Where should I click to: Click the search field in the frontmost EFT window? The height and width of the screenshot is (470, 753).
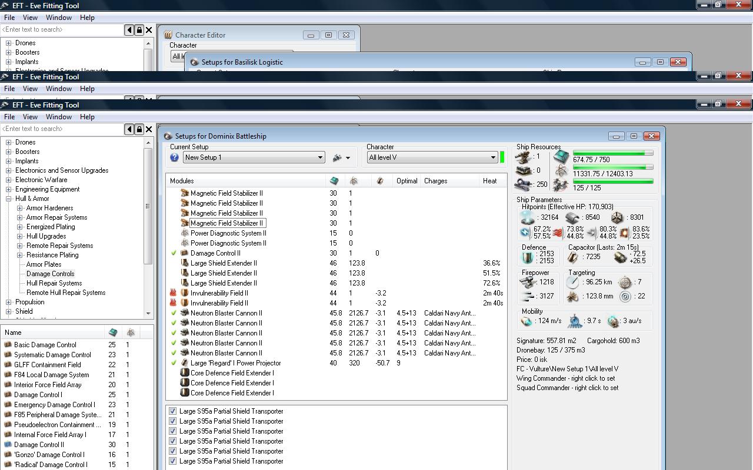62,129
